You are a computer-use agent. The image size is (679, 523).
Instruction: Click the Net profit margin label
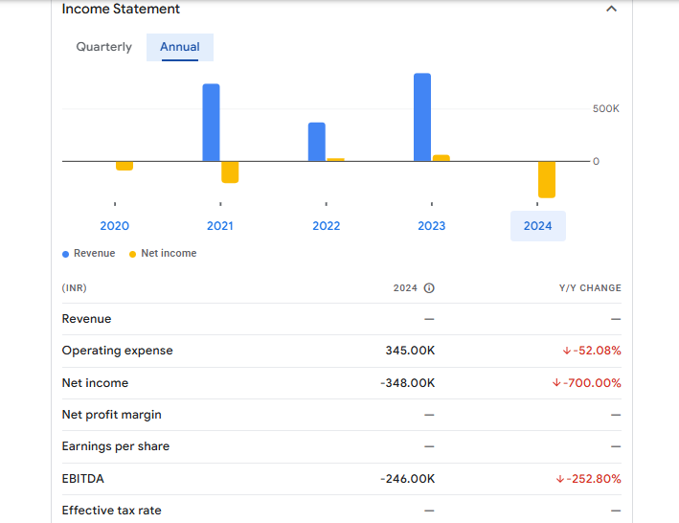coord(112,415)
